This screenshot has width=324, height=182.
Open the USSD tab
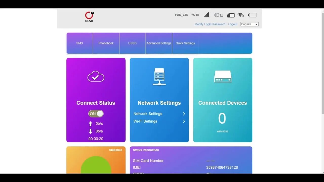click(x=132, y=43)
